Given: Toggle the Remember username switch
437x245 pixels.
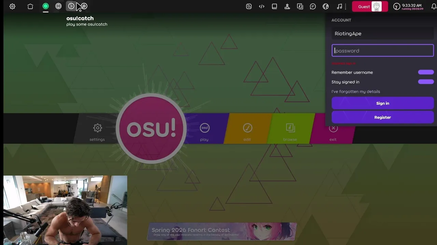Looking at the screenshot, I should 426,72.
